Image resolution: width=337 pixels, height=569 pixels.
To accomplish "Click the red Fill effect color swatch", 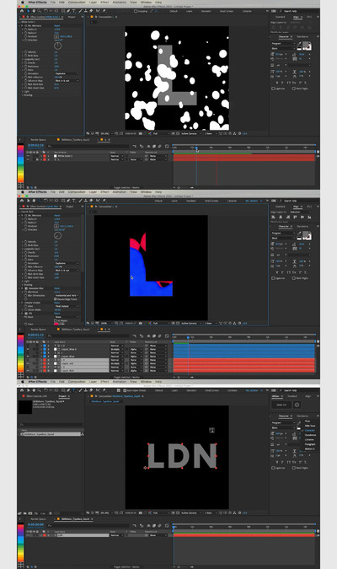I will tap(56, 324).
